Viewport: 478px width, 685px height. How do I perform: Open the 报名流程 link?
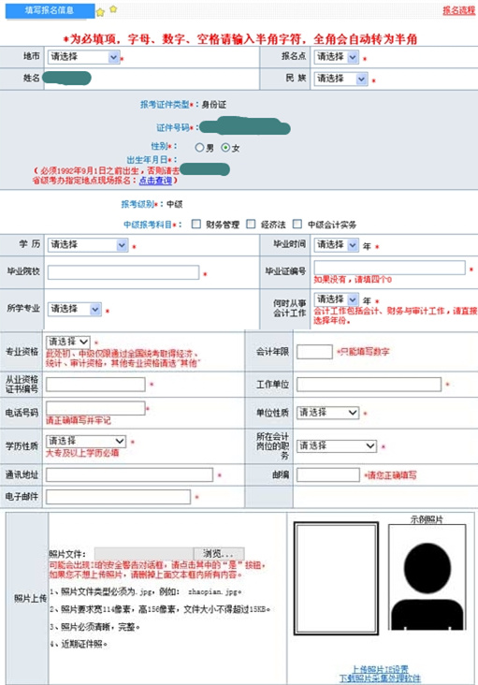(x=458, y=10)
